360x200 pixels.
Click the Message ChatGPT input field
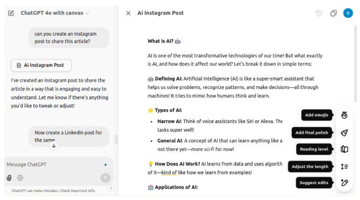pyautogui.click(x=52, y=164)
